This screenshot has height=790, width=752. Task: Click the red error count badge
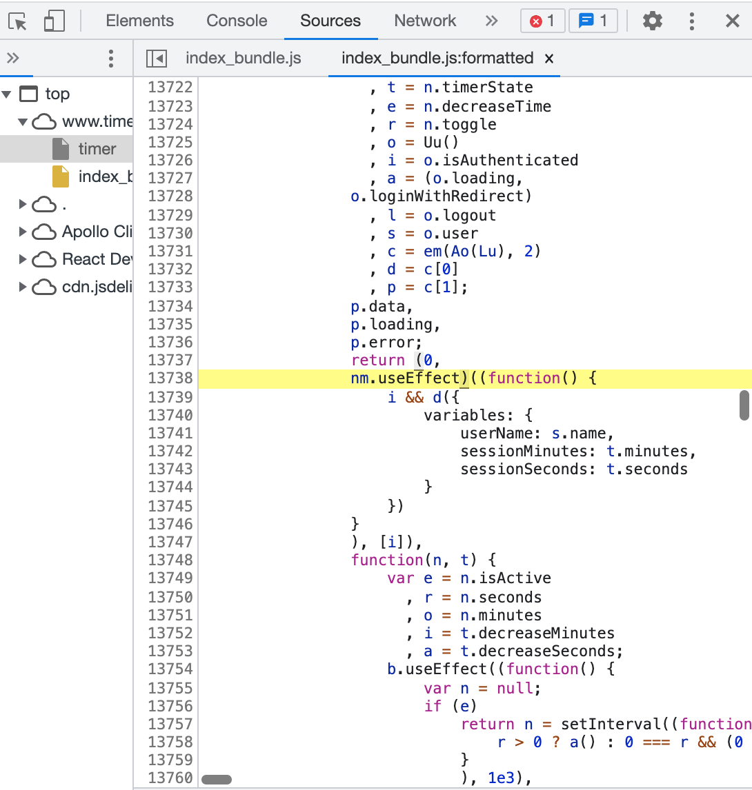point(543,21)
